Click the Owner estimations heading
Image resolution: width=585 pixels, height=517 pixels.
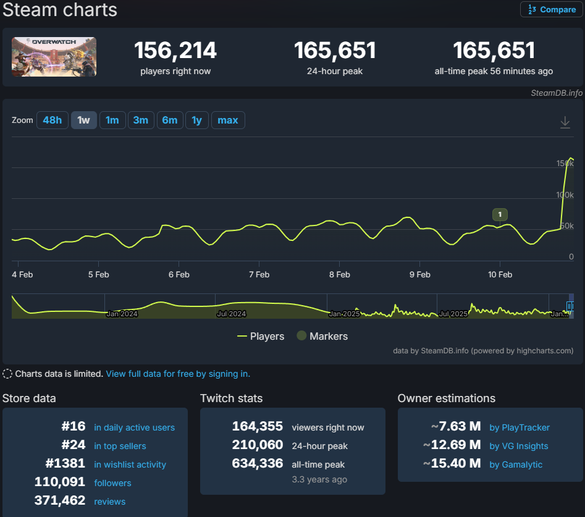point(447,398)
